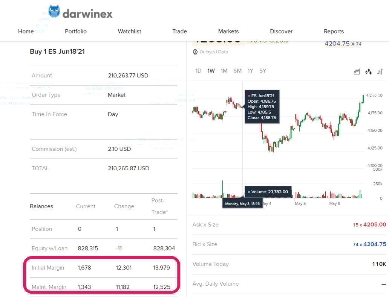Open the Reports section
The height and width of the screenshot is (297, 389).
click(334, 31)
